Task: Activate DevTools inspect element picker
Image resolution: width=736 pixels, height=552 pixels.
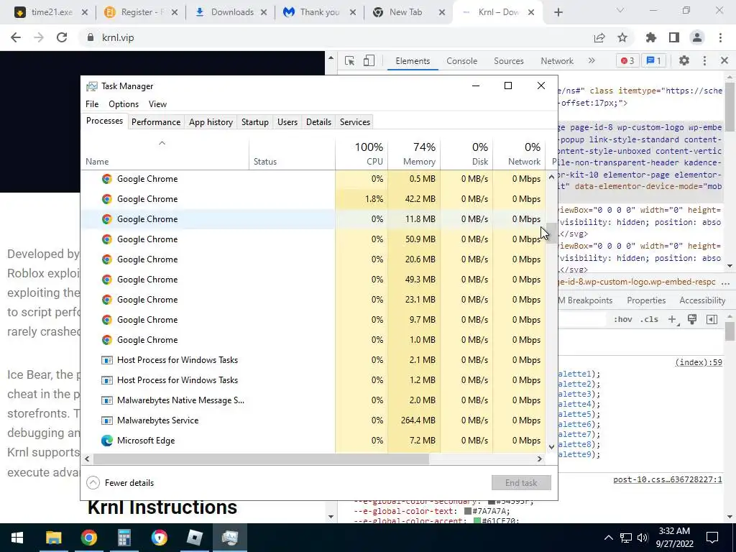Action: pos(349,60)
